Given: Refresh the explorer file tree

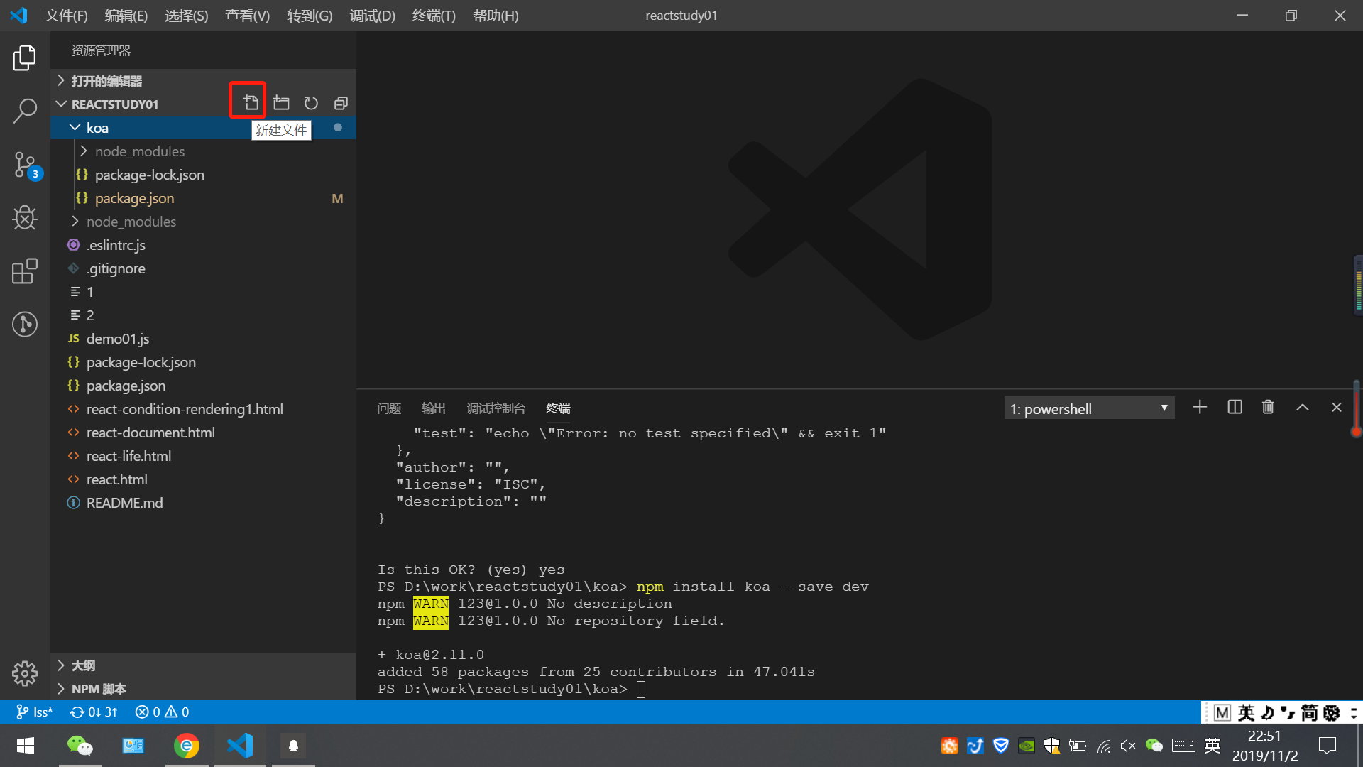Looking at the screenshot, I should [311, 103].
